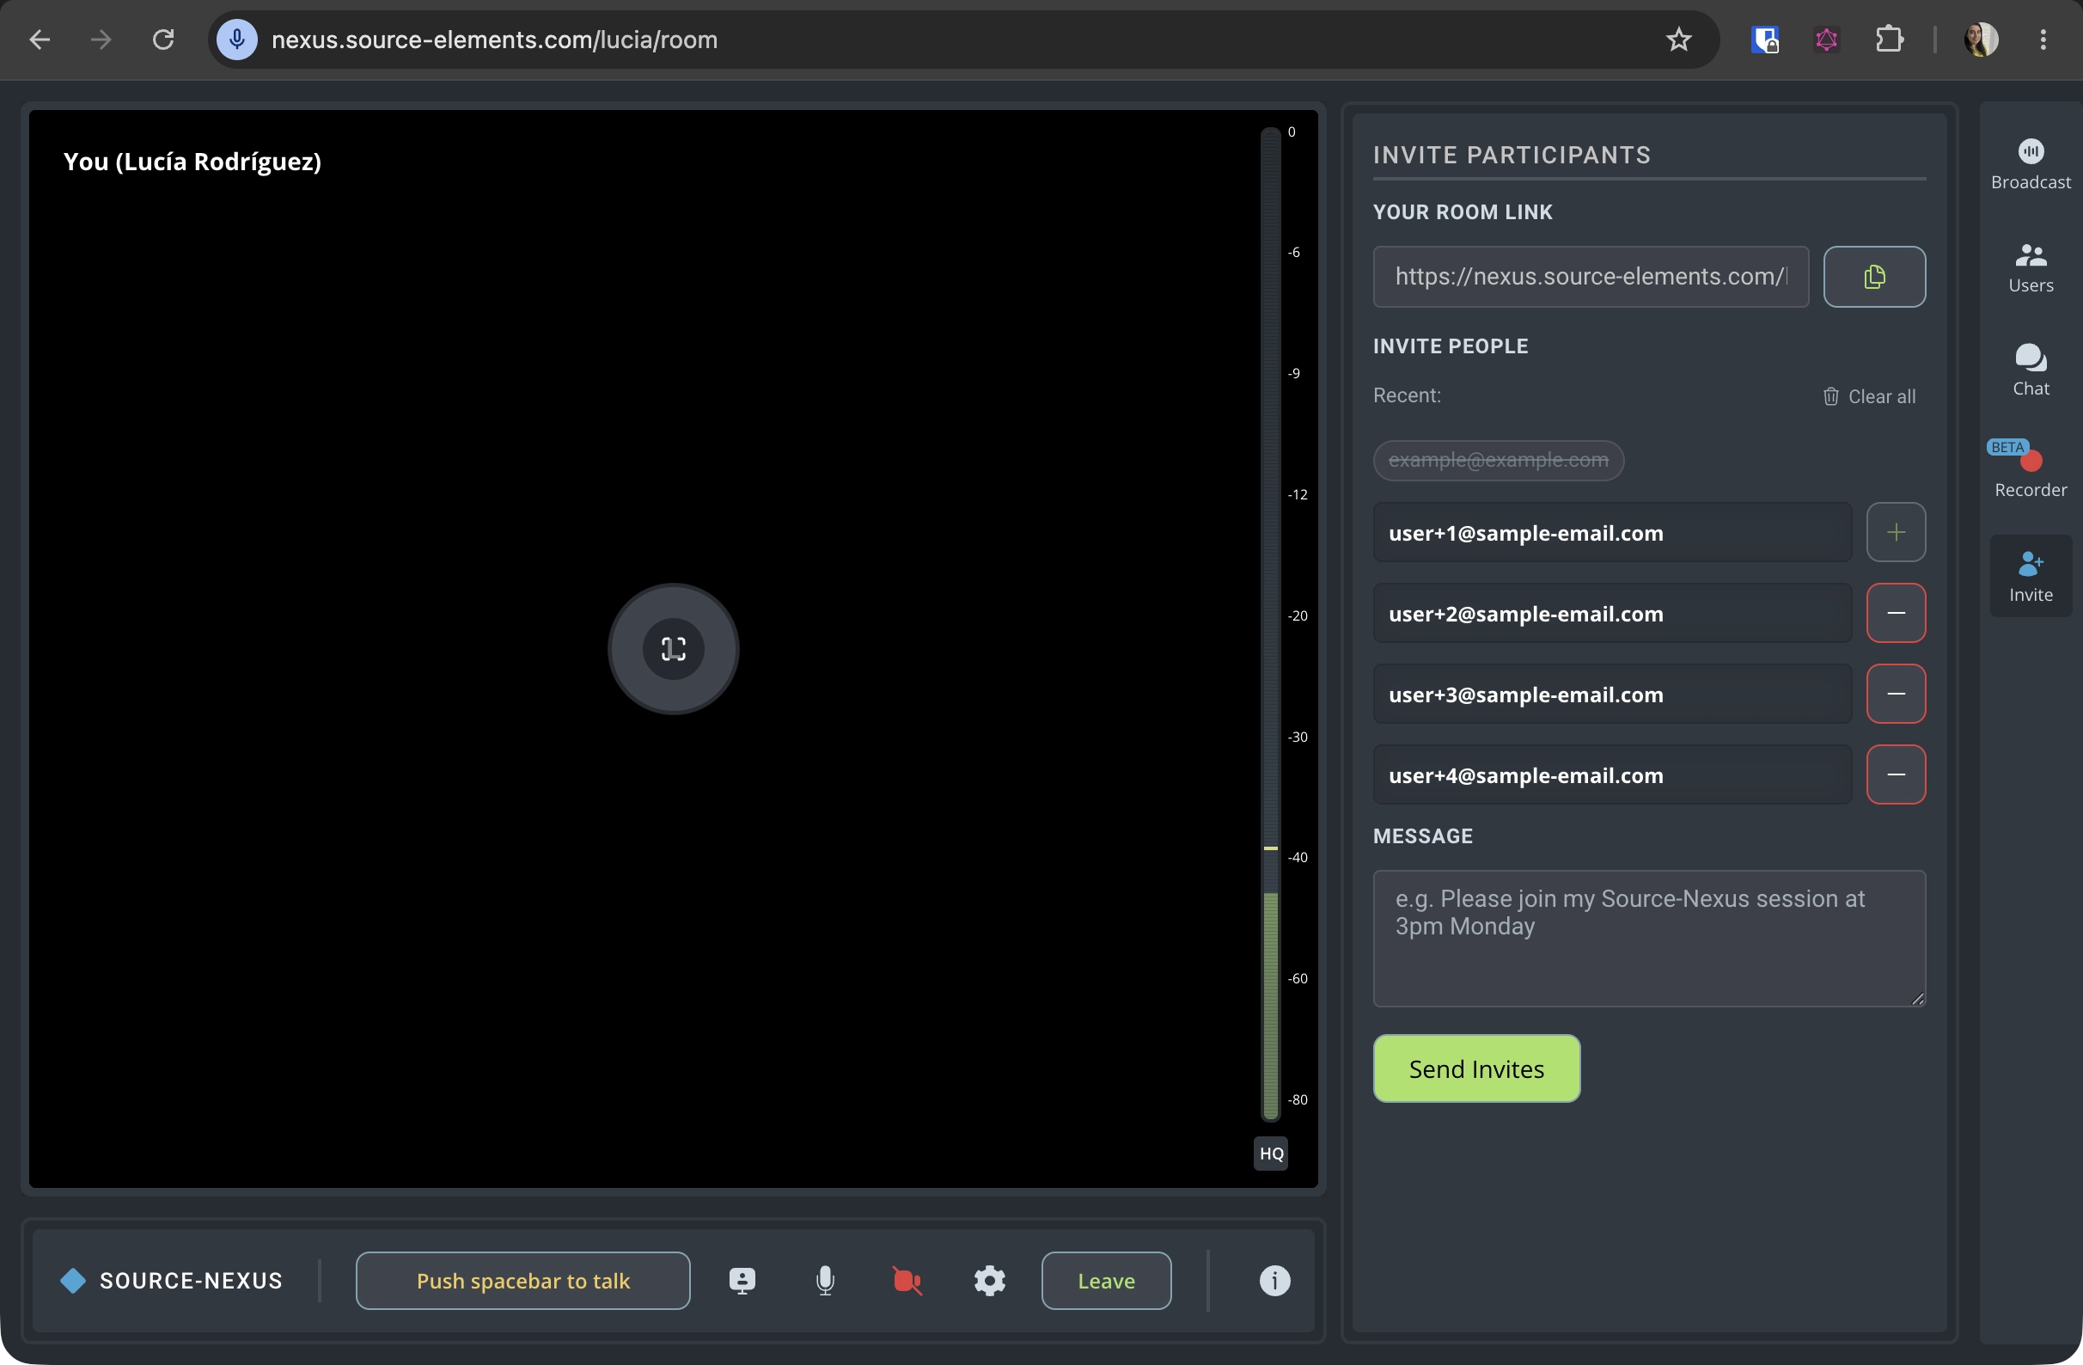Open settings gear in the bottom bar
Image resolution: width=2083 pixels, height=1365 pixels.
(989, 1280)
